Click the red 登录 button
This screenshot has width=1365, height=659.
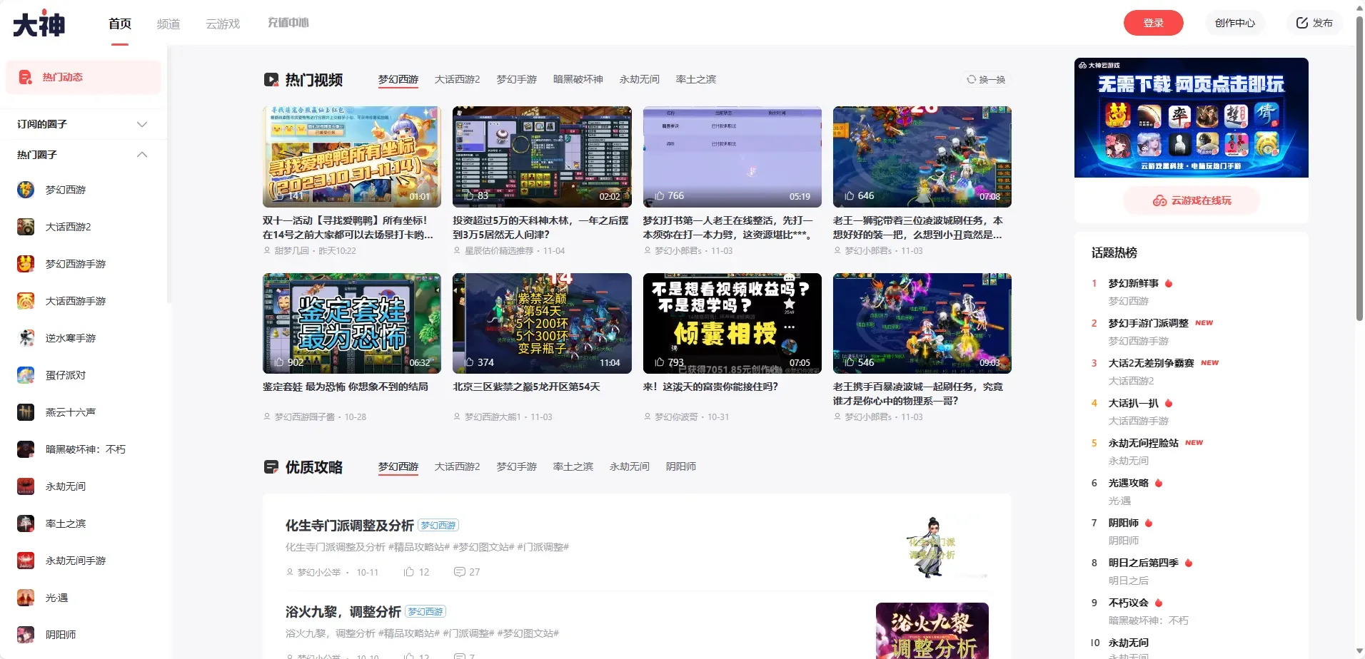pos(1153,23)
